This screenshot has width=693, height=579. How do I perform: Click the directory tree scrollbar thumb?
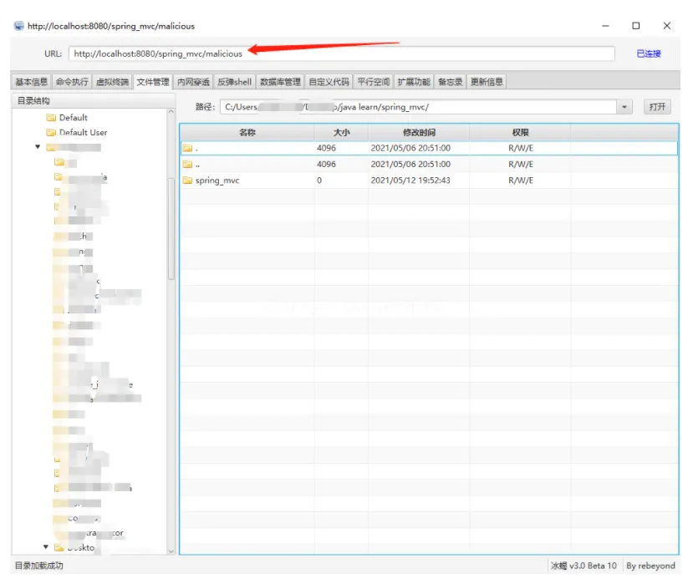(171, 228)
